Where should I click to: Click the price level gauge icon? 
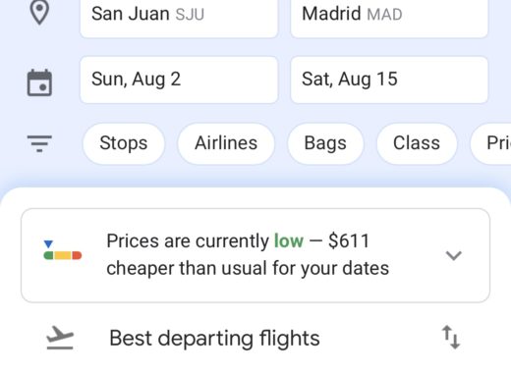62,250
